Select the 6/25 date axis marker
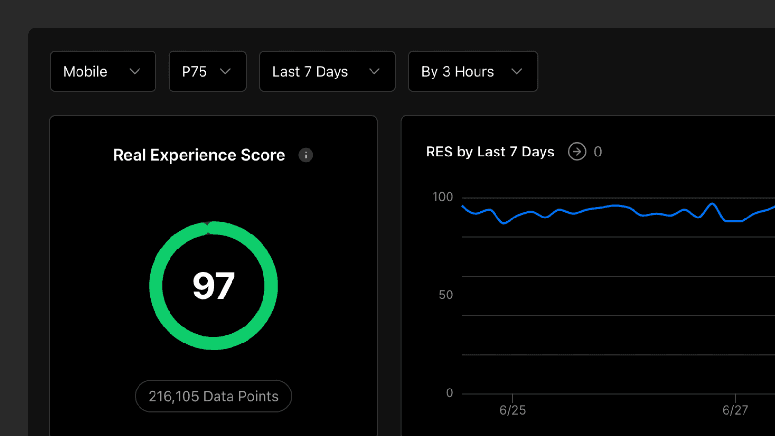 (512, 410)
